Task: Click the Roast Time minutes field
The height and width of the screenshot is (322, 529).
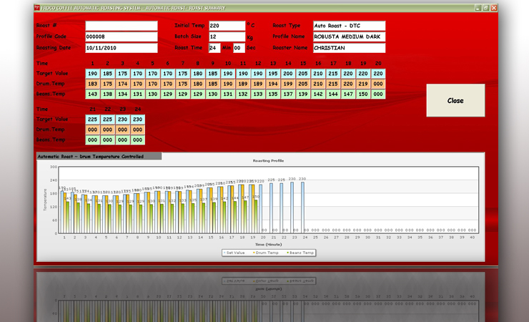Action: coord(214,48)
